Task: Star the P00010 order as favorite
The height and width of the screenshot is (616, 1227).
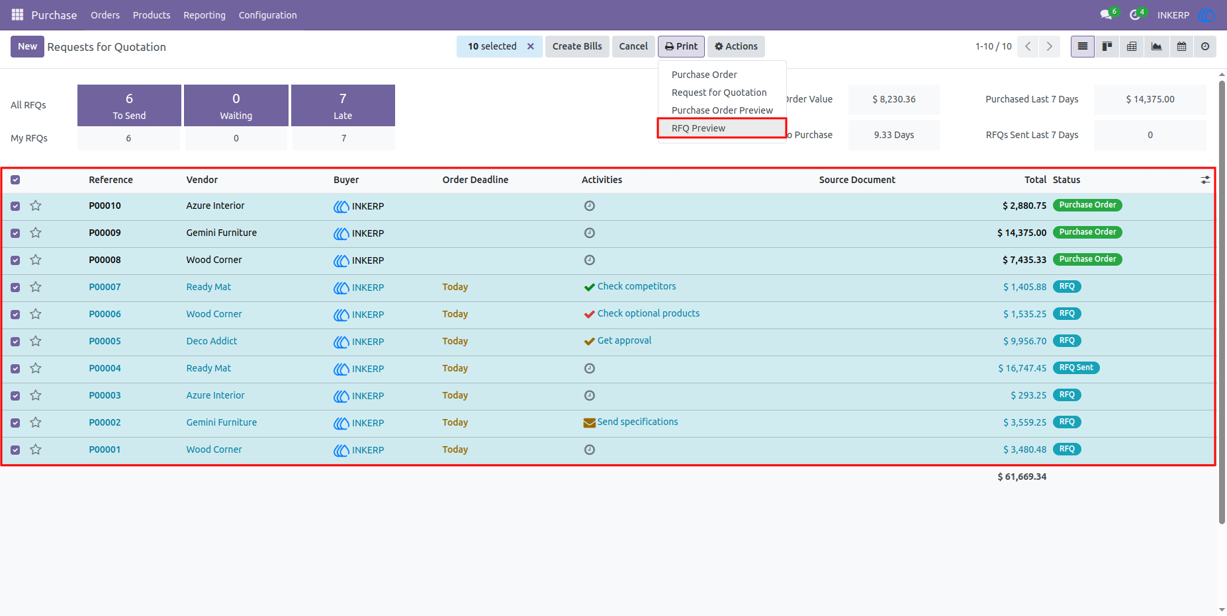Action: 36,206
